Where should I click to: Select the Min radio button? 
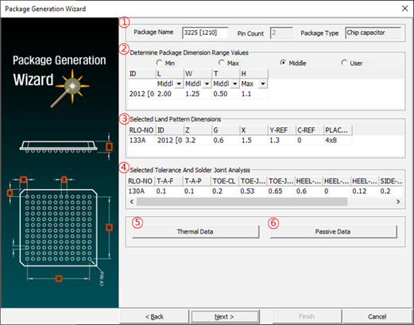point(159,63)
